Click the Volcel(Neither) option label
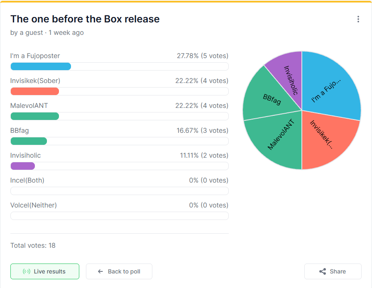372x288 pixels. [x=34, y=205]
